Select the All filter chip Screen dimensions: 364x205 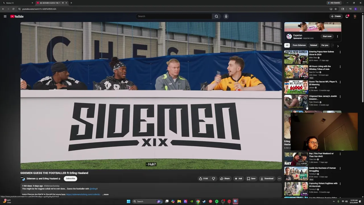coord(287,45)
